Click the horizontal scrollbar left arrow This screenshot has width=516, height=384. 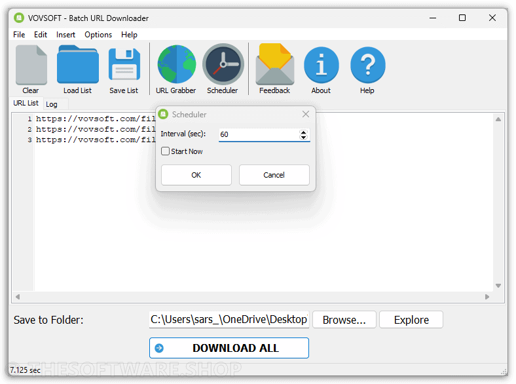(18, 297)
